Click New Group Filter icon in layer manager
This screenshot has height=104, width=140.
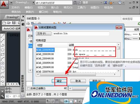click(x=33, y=23)
